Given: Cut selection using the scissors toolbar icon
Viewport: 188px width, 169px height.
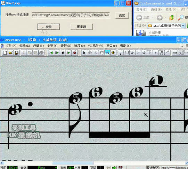Looking at the screenshot, I should [x=24, y=53].
